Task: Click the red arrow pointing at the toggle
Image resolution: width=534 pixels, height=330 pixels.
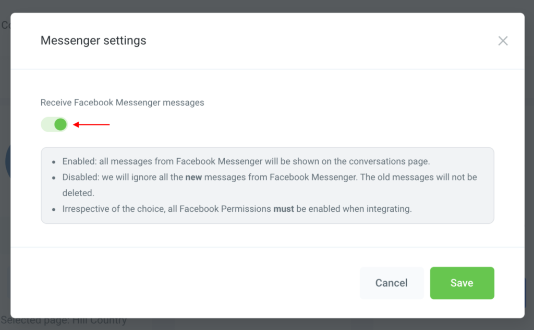Action: click(92, 124)
